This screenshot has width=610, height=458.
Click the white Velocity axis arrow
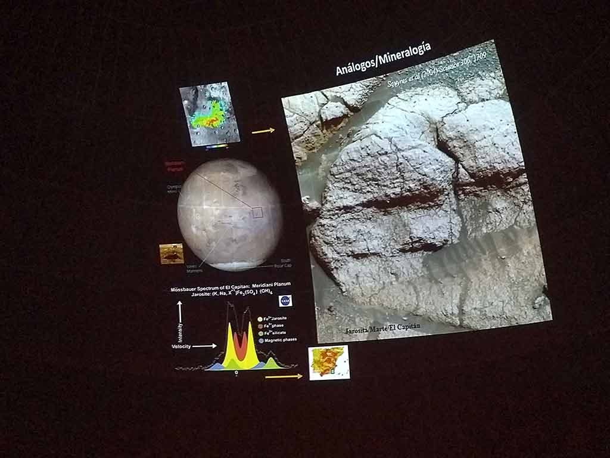pos(204,345)
